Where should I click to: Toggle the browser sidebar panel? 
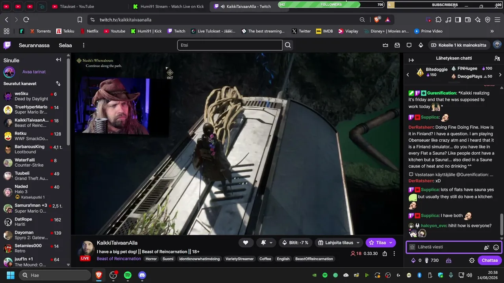click(458, 20)
